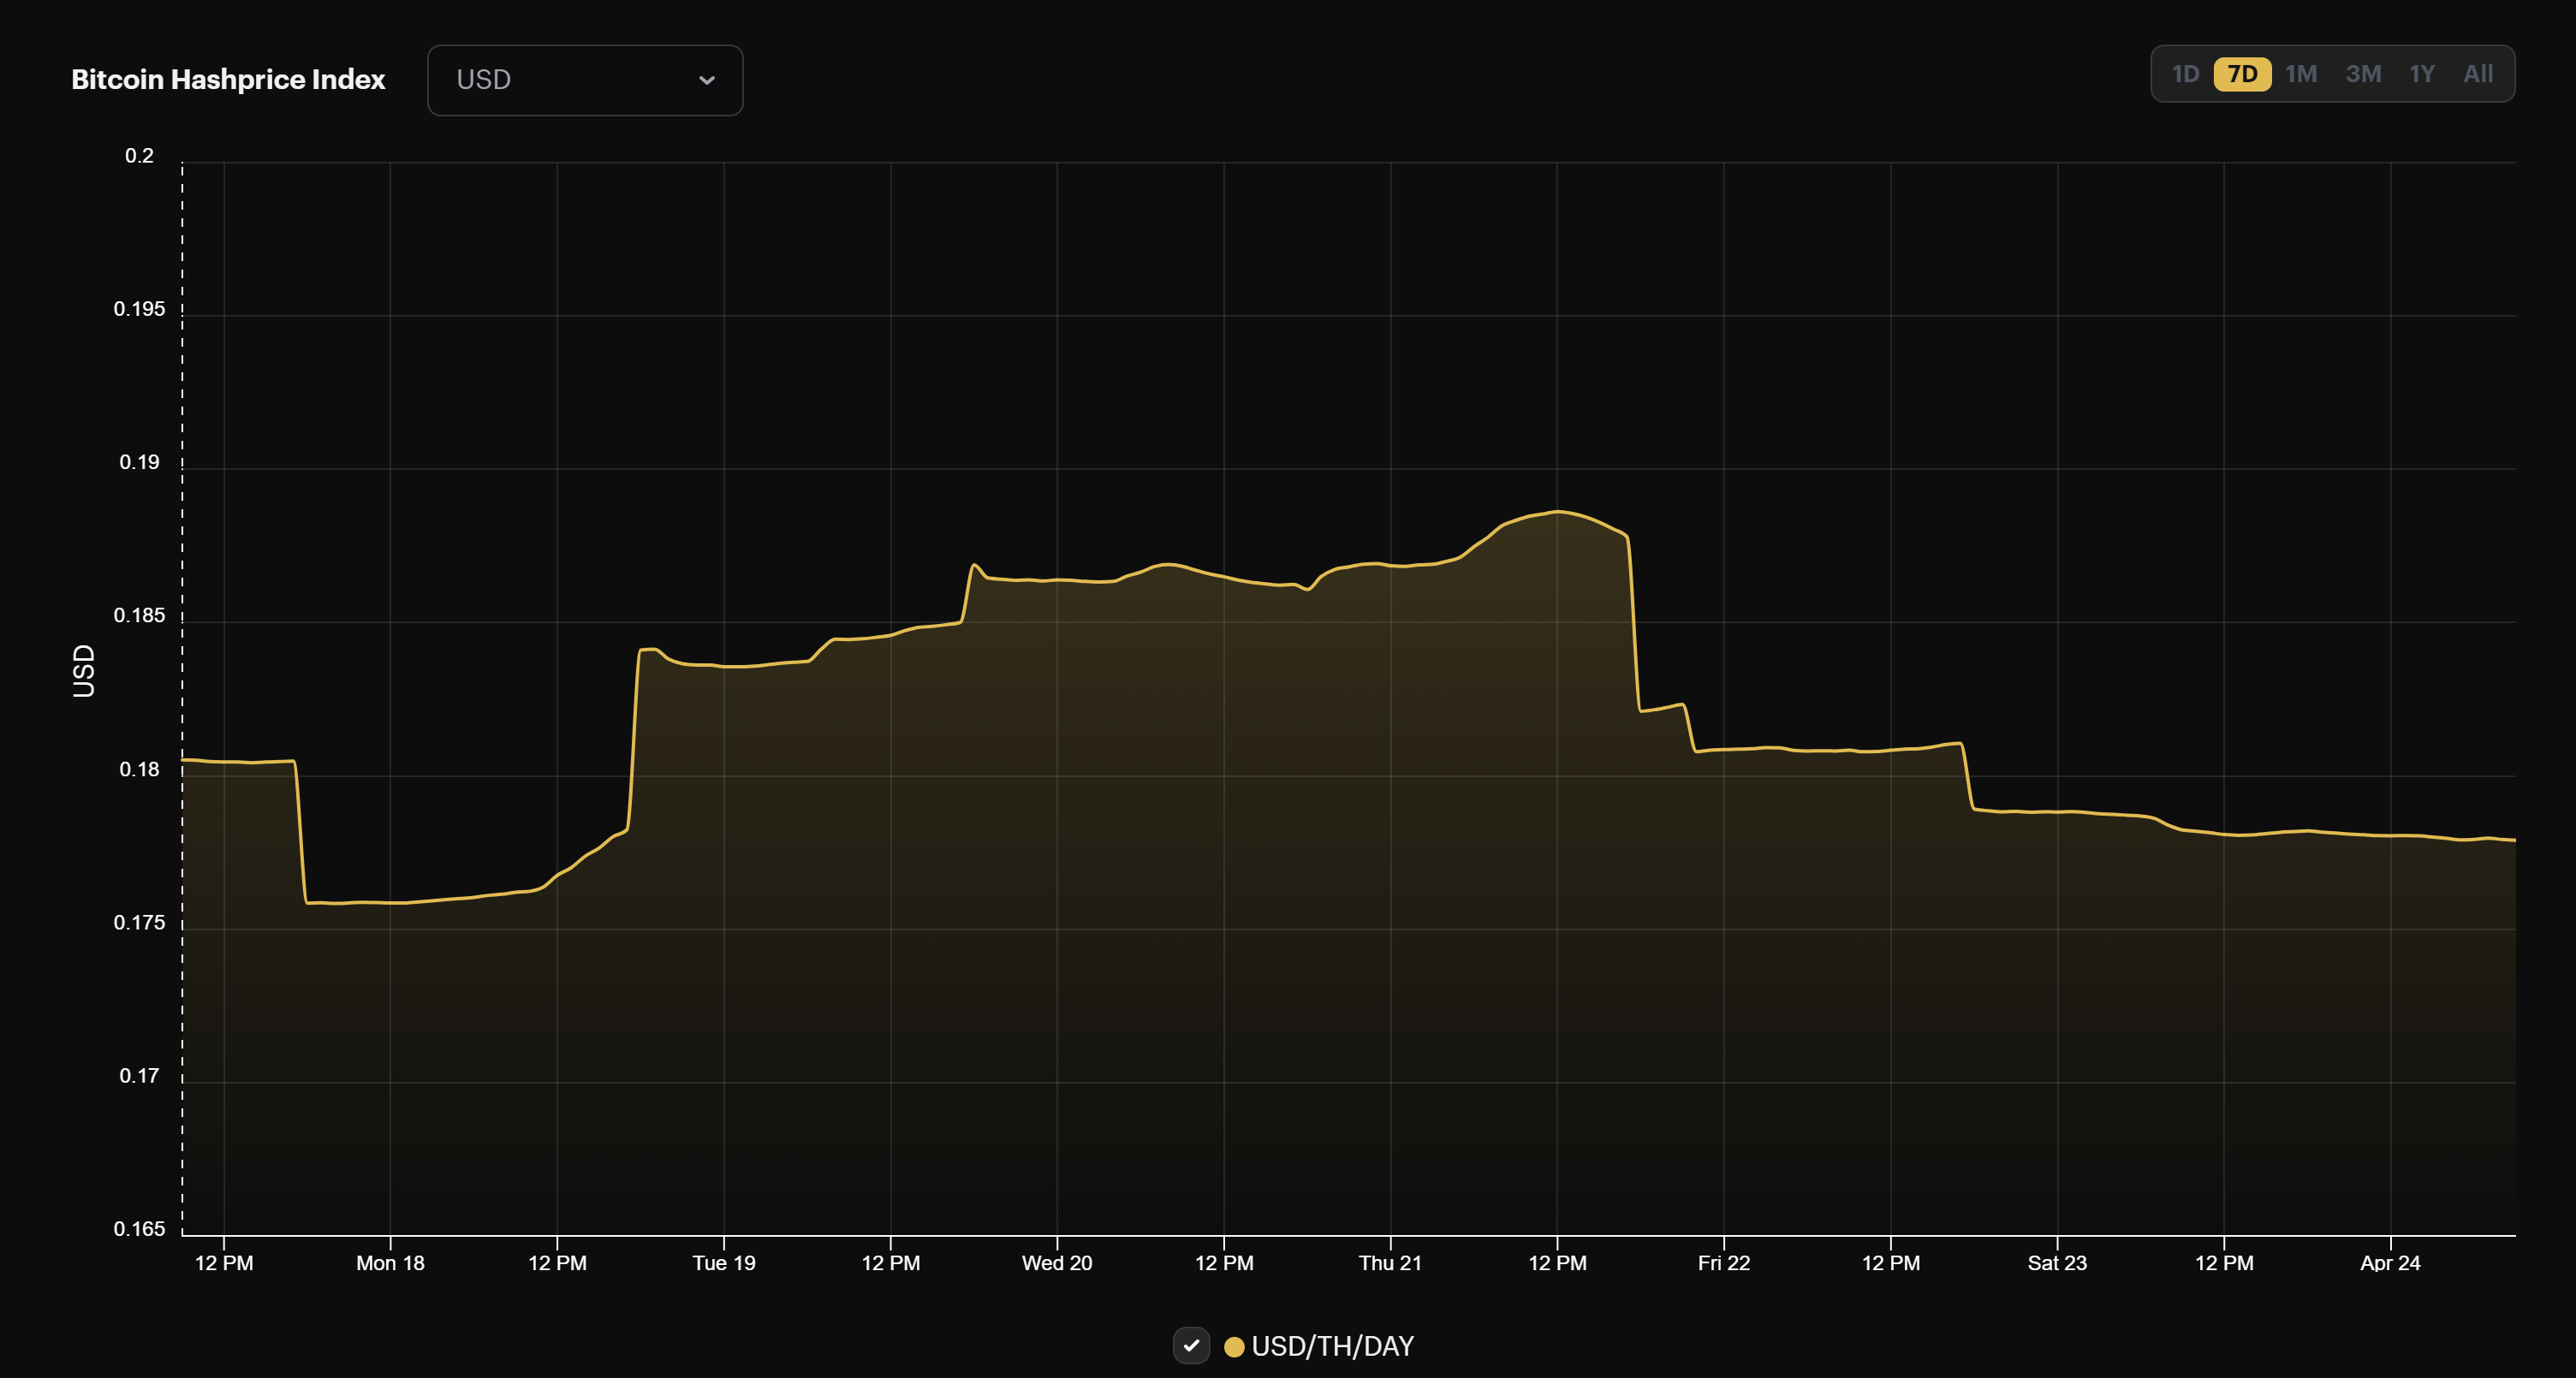This screenshot has width=2576, height=1378.
Task: Click the USD/TH/DAY legend label
Action: coord(1332,1347)
